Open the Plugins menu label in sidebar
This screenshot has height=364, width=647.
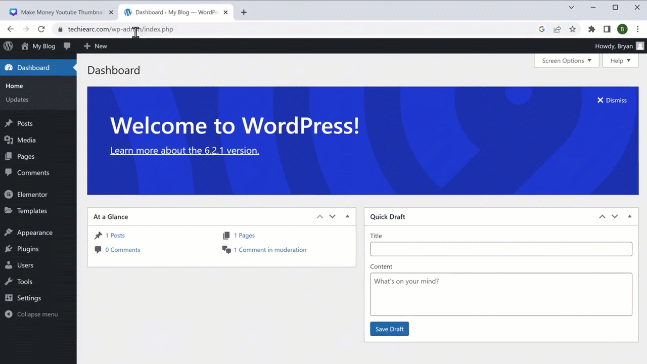point(28,249)
